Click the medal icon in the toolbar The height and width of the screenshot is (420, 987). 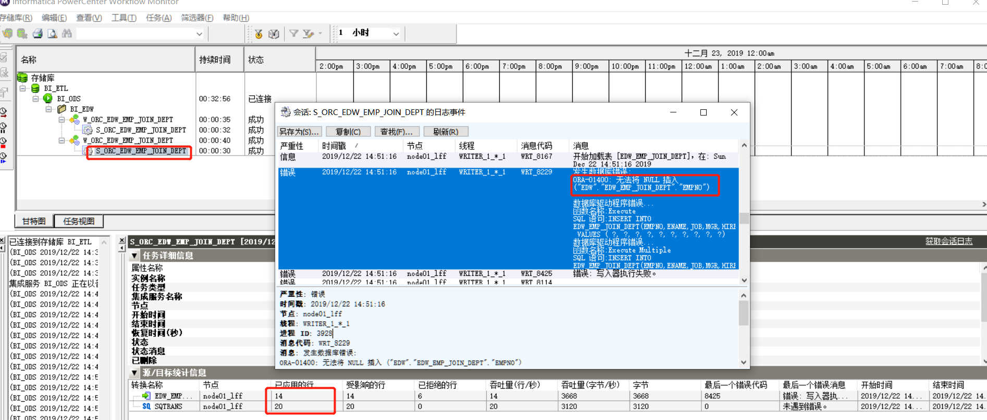tap(258, 34)
